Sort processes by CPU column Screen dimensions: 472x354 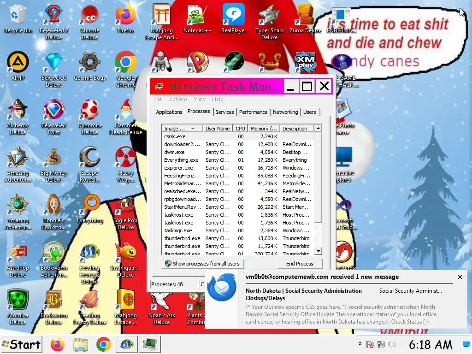pyautogui.click(x=240, y=129)
